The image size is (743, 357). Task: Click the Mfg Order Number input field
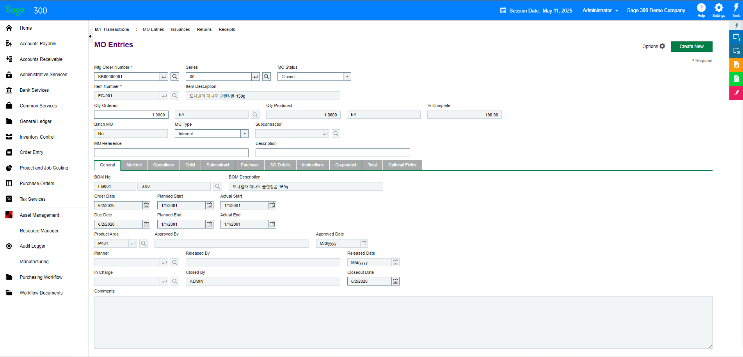pos(127,77)
